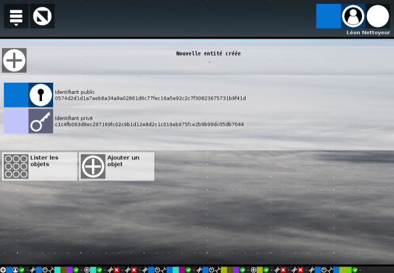
Task: Open the public identifier hash 0574d2d1...
Action: click(x=150, y=98)
